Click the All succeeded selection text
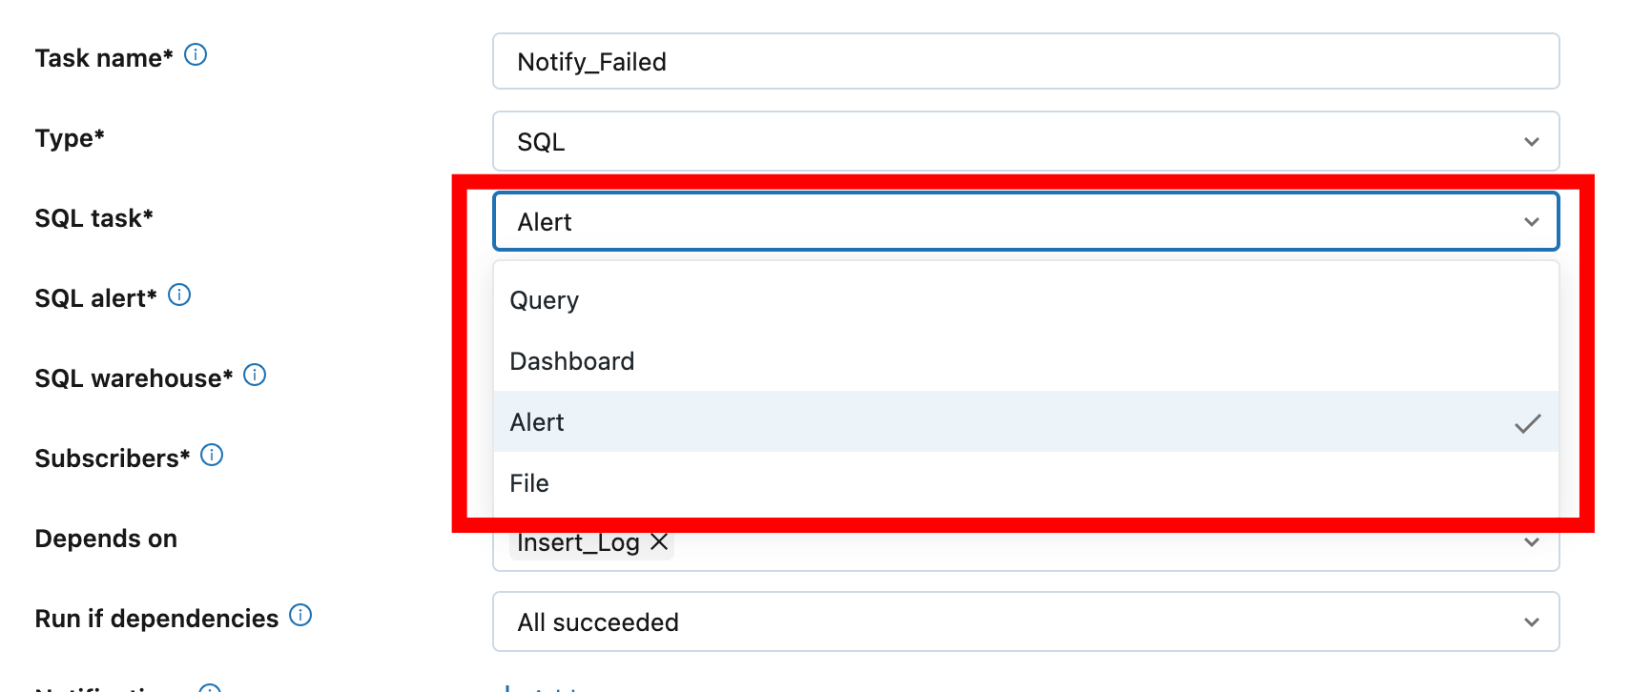The image size is (1652, 692). (598, 622)
